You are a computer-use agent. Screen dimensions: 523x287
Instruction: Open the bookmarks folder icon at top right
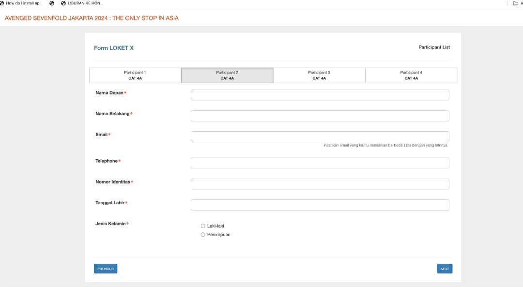(515, 3)
